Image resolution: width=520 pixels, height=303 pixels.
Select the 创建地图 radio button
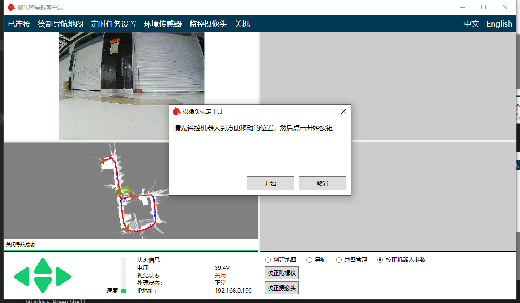point(268,260)
